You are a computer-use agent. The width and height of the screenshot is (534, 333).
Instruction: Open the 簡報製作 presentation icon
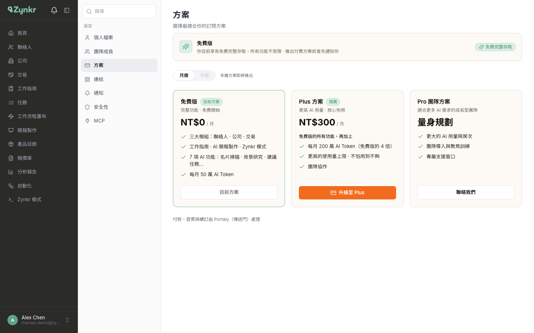[11, 130]
